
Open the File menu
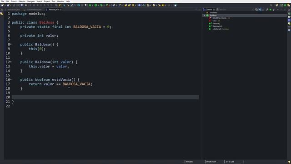tap(2, 1)
